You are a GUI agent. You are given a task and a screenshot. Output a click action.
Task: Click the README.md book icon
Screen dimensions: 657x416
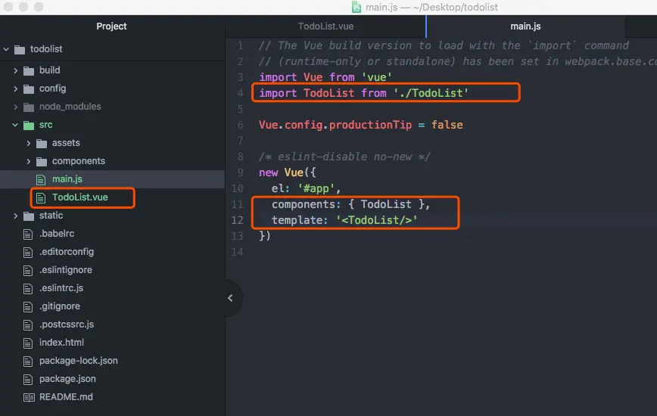[29, 397]
